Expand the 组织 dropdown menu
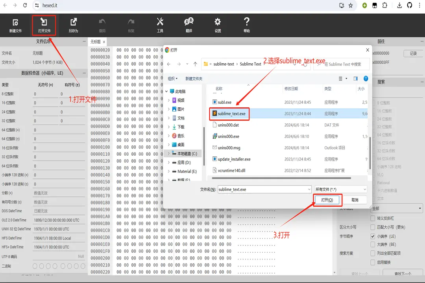425x283 pixels. click(x=173, y=79)
